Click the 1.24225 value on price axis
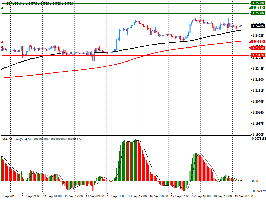This screenshot has height=200, width=266. tap(258, 36)
